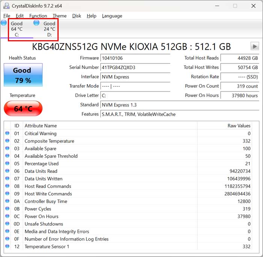
Task: Click the status dot for Data Units Read
Action: [x=7, y=171]
